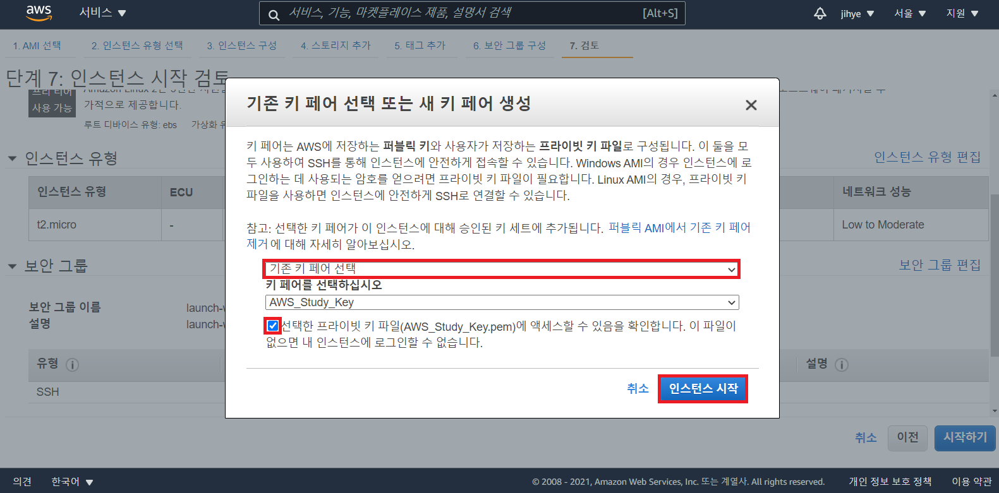The height and width of the screenshot is (493, 999).
Task: Go to step 1. AMI 선택 tab
Action: [37, 45]
